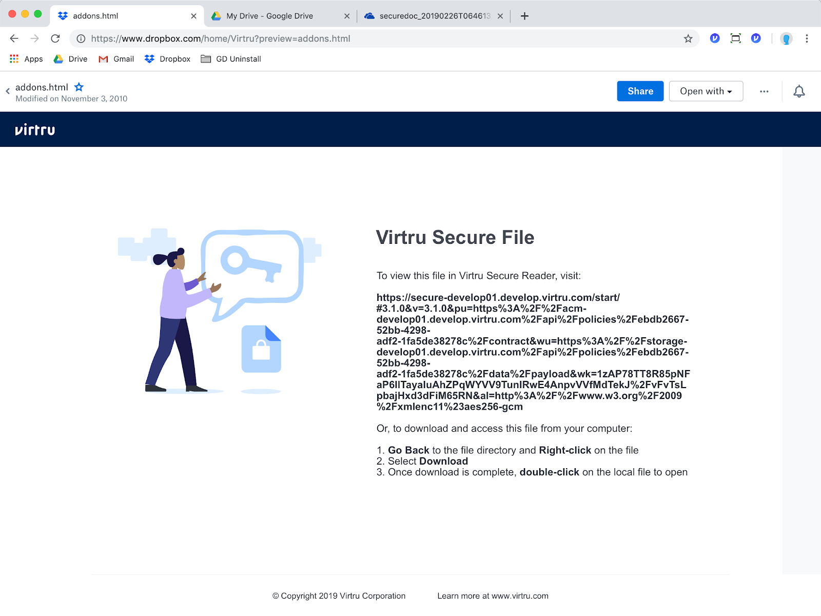Click the Virtru logo in the dark header

click(34, 129)
